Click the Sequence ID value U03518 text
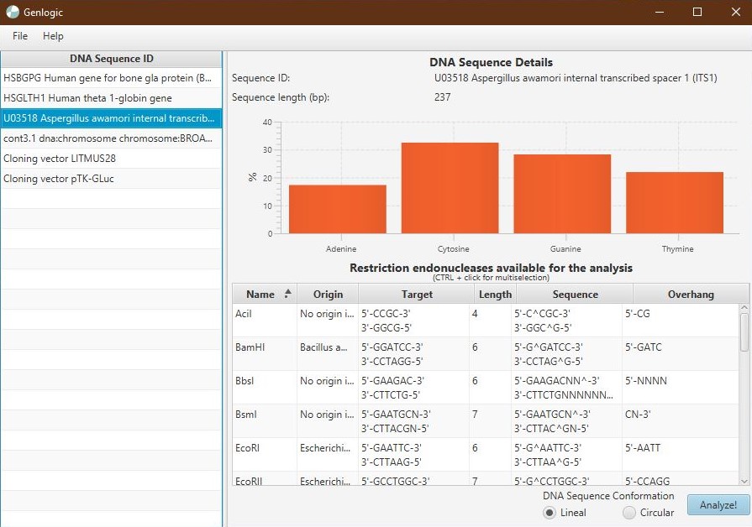Image resolution: width=752 pixels, height=527 pixels. [576, 78]
